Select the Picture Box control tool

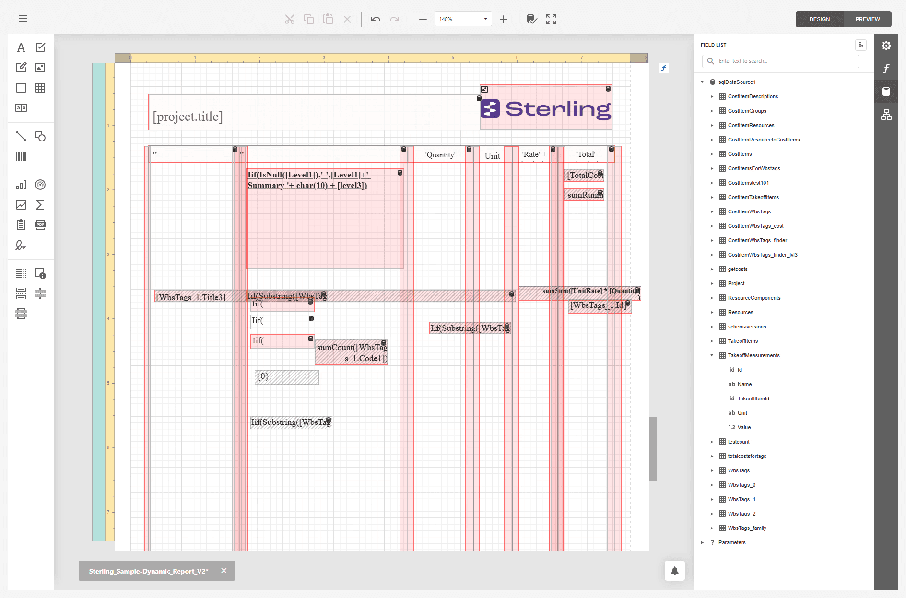[40, 68]
